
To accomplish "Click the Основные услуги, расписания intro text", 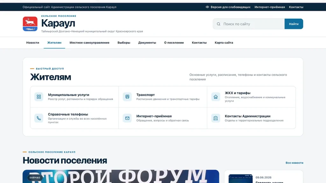I will click(x=238, y=77).
